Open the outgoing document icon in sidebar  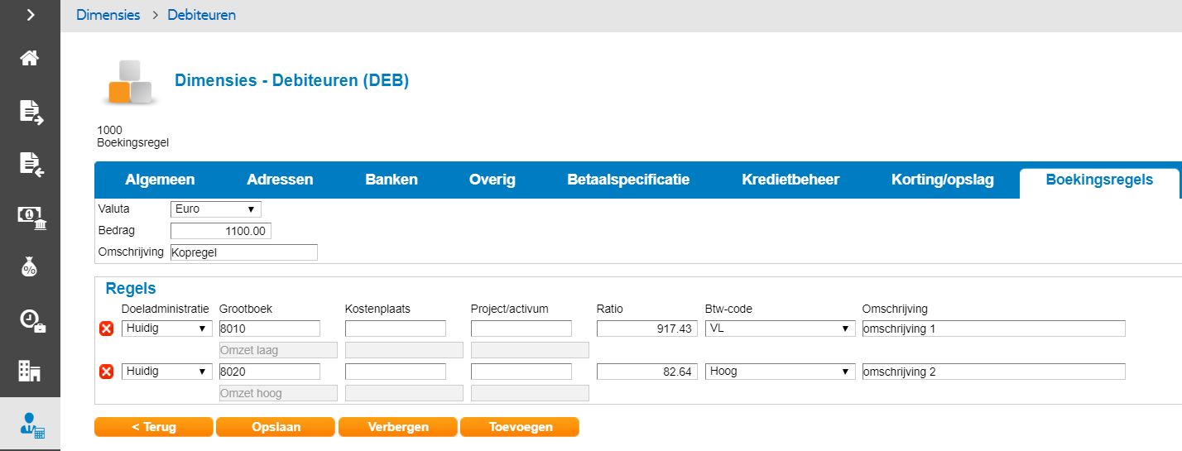pos(31,111)
